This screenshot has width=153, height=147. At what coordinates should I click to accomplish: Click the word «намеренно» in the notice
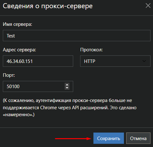[x=18, y=115]
